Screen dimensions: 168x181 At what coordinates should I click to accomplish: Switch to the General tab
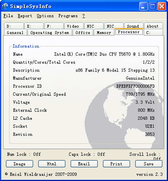coord(15,32)
